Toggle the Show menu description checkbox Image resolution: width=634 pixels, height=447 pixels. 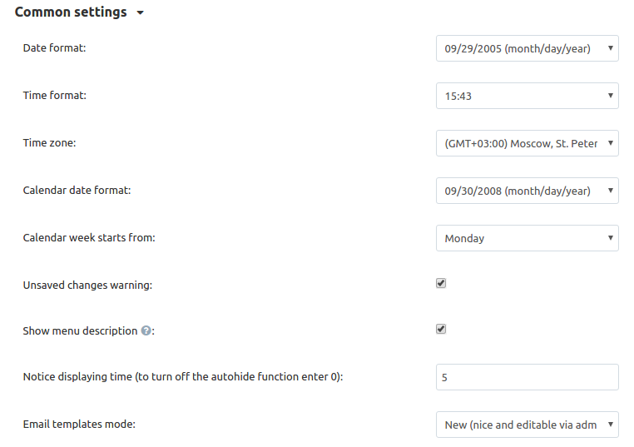[441, 329]
